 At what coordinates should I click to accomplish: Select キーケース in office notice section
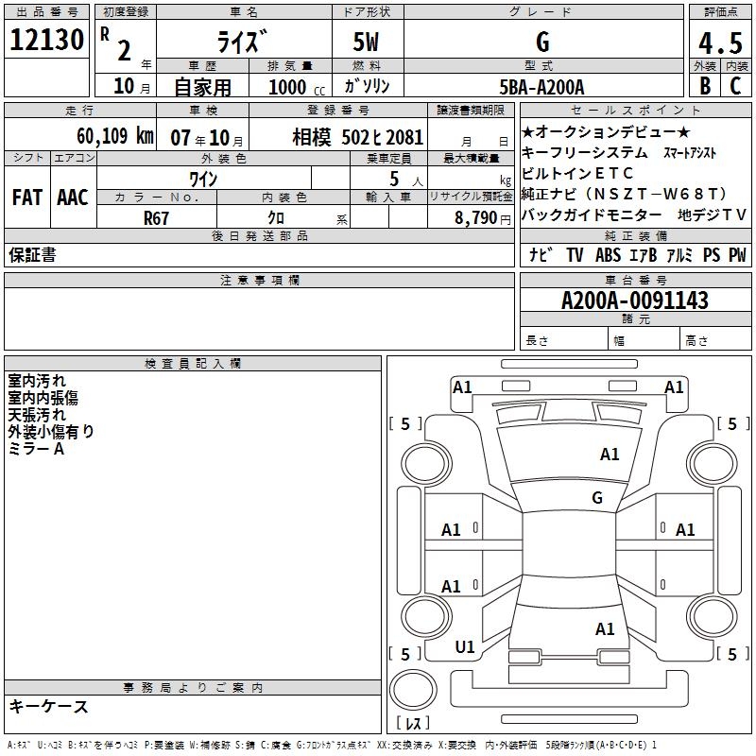[49, 706]
